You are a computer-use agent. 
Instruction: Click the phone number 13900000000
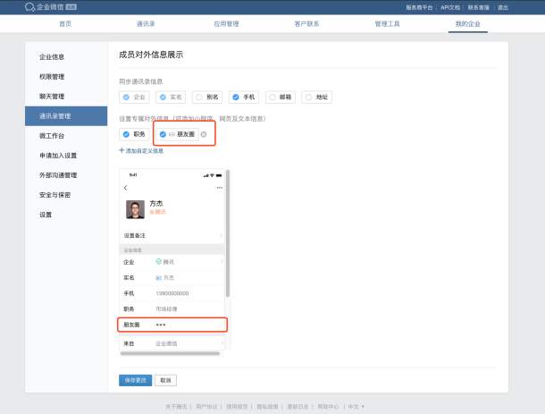pyautogui.click(x=172, y=293)
